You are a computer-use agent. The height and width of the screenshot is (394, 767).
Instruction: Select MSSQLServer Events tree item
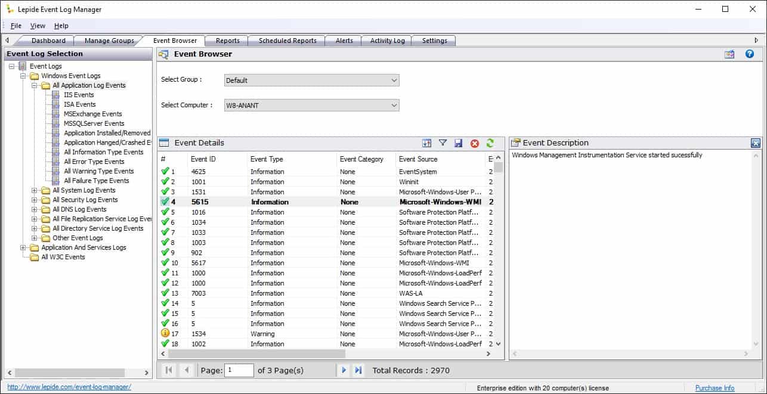coord(94,123)
